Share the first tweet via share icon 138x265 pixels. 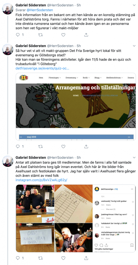click(86, 35)
